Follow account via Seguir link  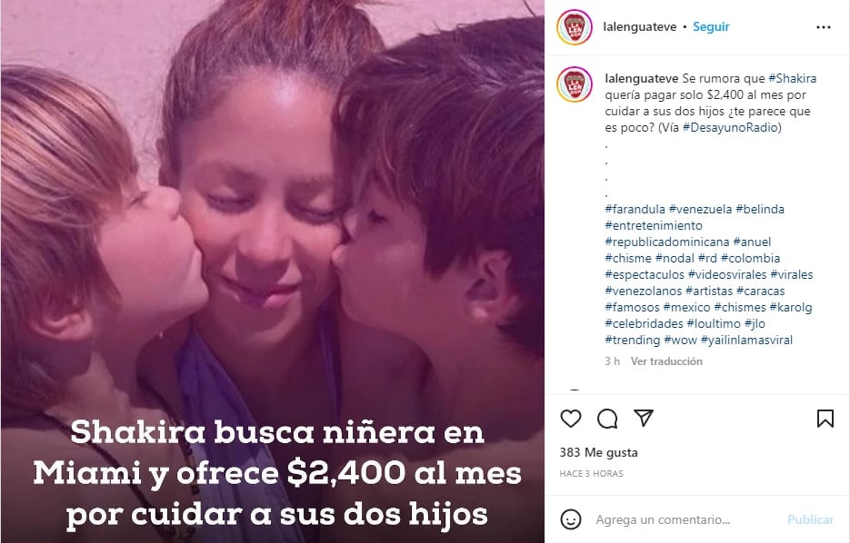click(711, 26)
